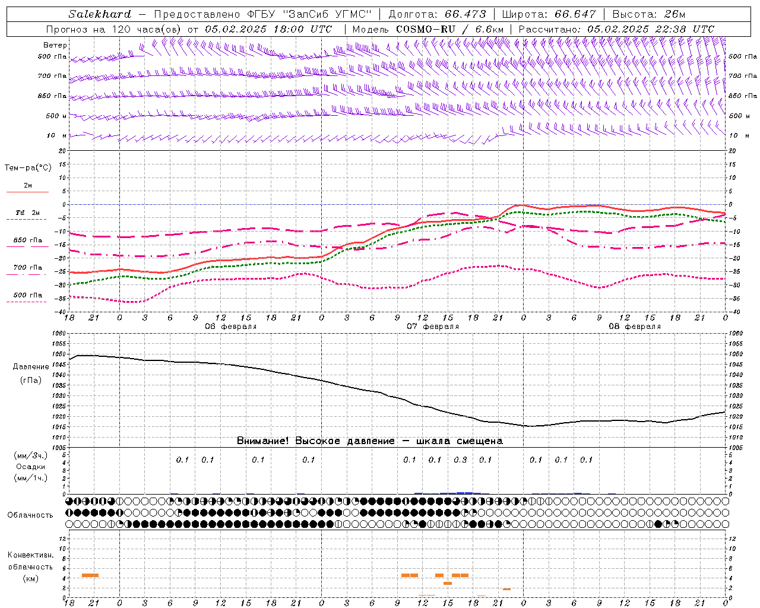
Task: Click the 07 февраля date label
Action: 433,327
